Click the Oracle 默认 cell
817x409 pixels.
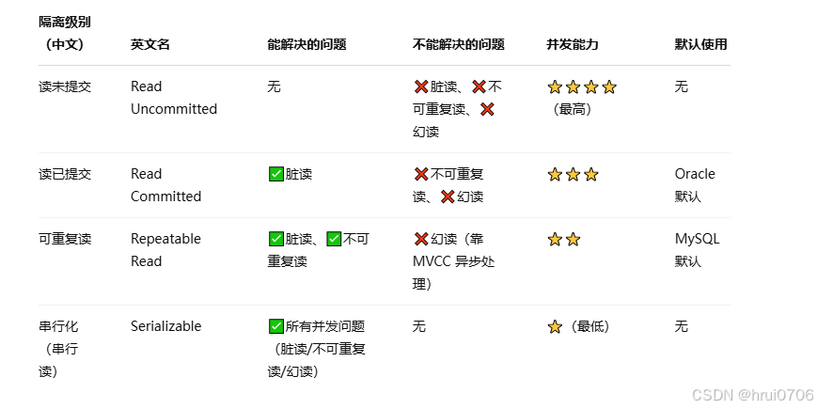tap(695, 185)
